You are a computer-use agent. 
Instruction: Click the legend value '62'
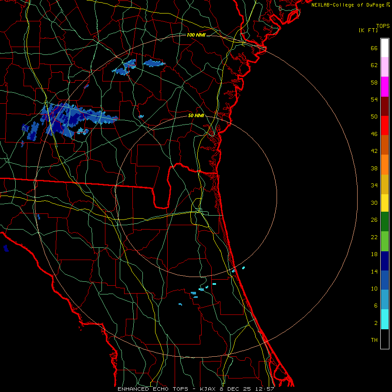coord(374,65)
